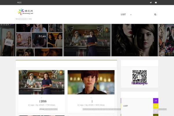Image resolution: width=174 pixels, height=116 pixels.
Task: Click '778 Views' text
Action: 51,105
